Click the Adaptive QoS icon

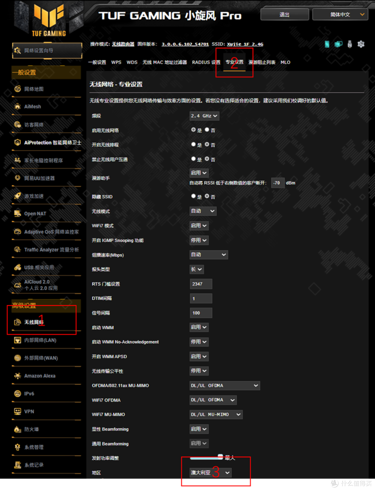point(17,232)
